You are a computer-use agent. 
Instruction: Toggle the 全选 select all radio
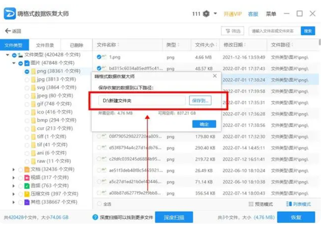point(99,204)
